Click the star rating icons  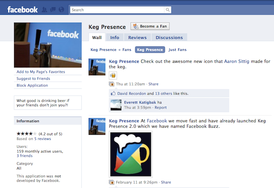coord(27,134)
